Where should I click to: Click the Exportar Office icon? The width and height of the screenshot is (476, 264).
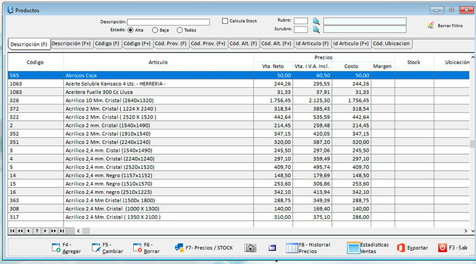(x=402, y=247)
